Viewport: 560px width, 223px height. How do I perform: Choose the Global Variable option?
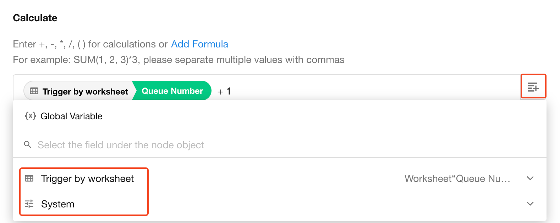(x=71, y=116)
